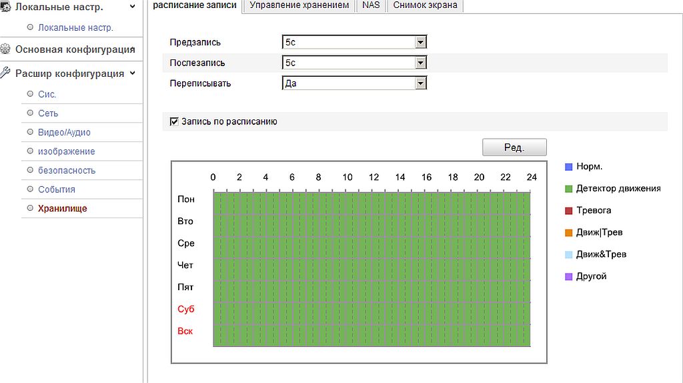This screenshot has height=383, width=683.
Task: Click the Вск schedule row bar
Action: pyautogui.click(x=372, y=336)
